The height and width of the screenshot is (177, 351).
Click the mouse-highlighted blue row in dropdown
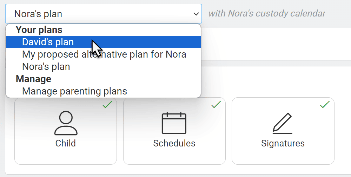tap(104, 42)
